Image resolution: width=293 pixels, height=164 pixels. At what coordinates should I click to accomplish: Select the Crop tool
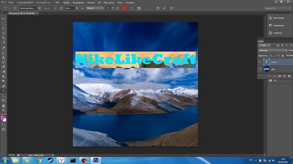(x=3, y=38)
